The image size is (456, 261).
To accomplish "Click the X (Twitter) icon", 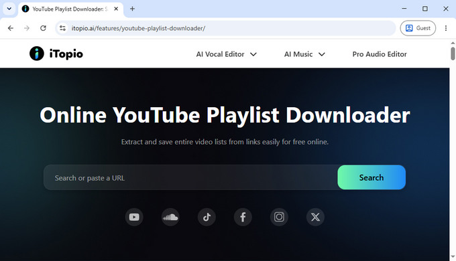I will click(315, 217).
